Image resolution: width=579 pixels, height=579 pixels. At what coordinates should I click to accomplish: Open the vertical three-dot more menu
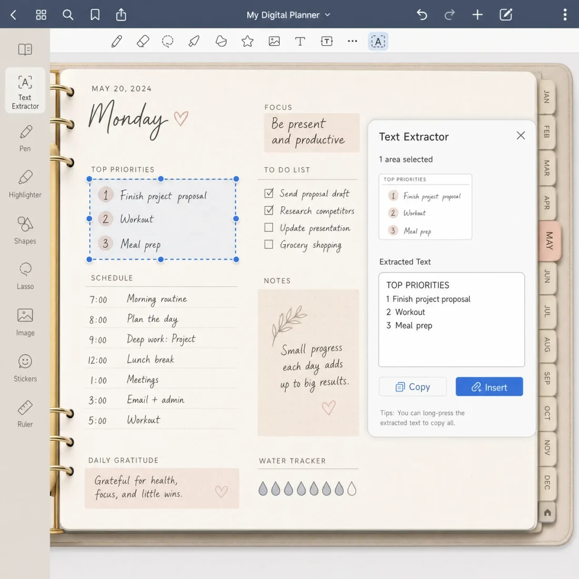click(x=565, y=15)
